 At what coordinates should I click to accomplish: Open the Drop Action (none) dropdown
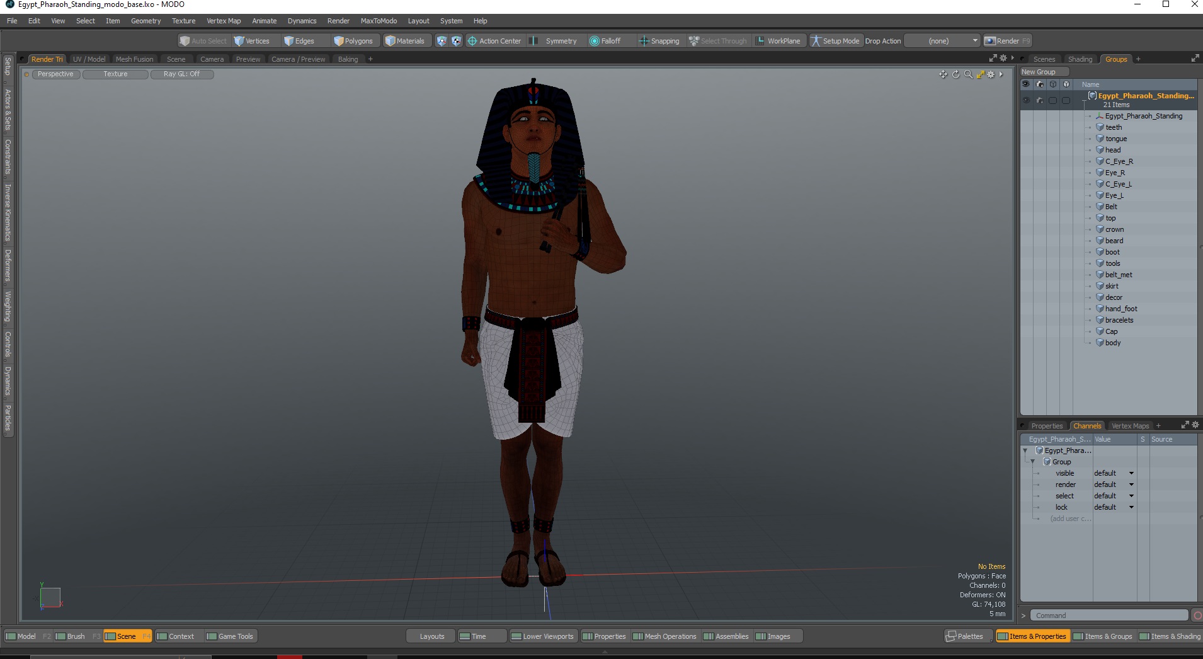click(943, 41)
